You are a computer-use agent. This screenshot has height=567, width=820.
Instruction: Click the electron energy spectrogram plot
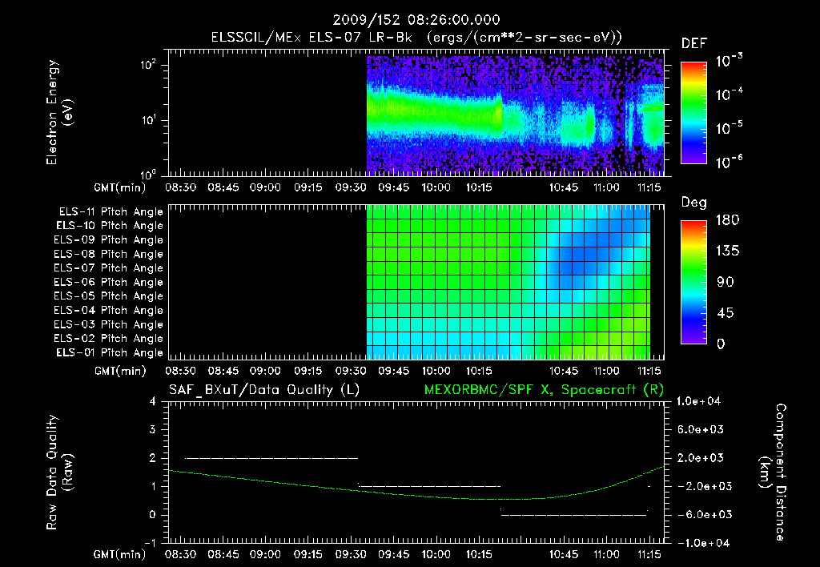[x=416, y=112]
